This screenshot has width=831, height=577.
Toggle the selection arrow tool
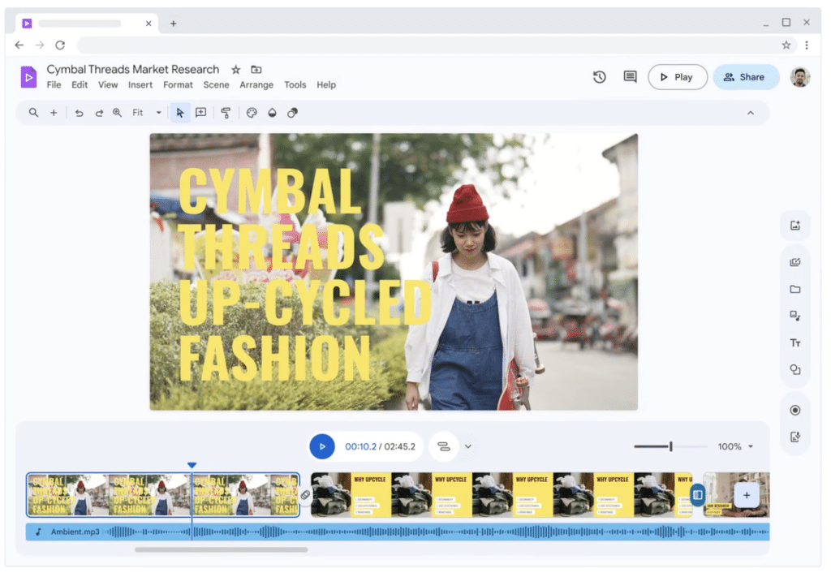tap(179, 113)
